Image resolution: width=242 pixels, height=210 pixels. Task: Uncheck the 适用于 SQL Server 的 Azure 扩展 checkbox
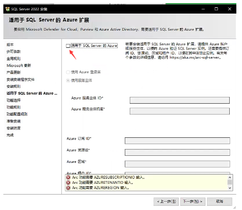[68, 46]
